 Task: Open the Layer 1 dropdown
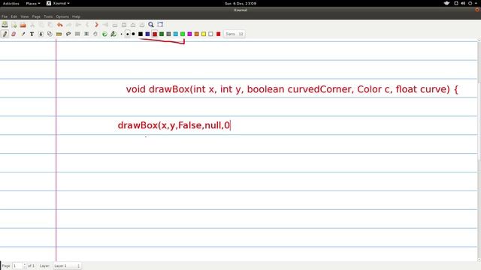click(67, 265)
